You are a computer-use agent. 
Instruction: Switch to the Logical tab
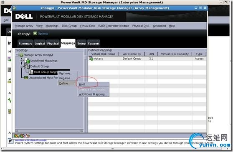coord(40,44)
